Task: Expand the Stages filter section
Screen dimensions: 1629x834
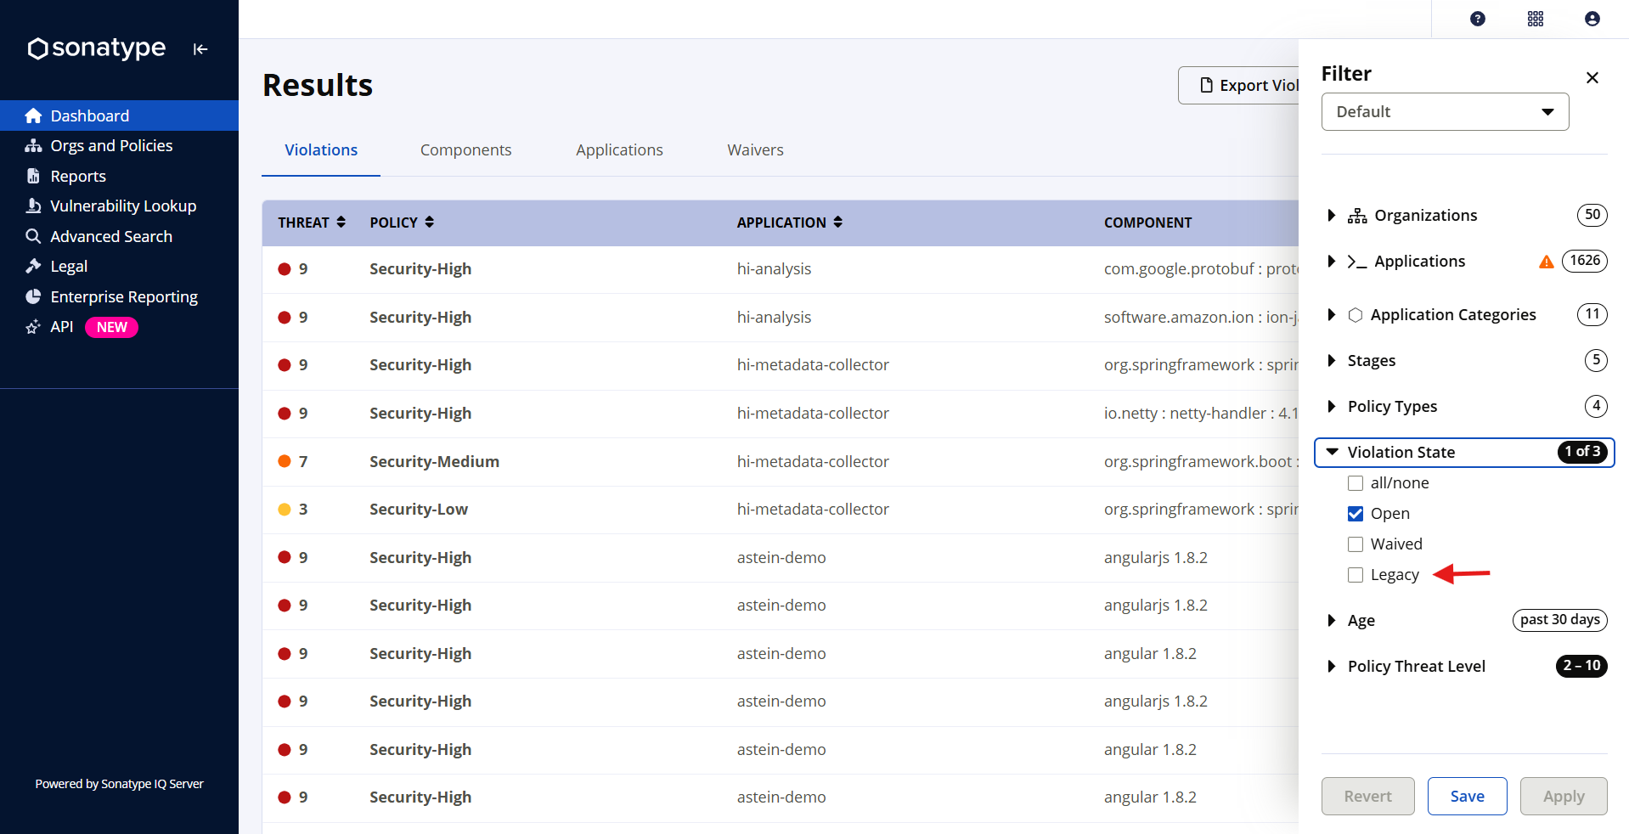Action: pos(1332,361)
